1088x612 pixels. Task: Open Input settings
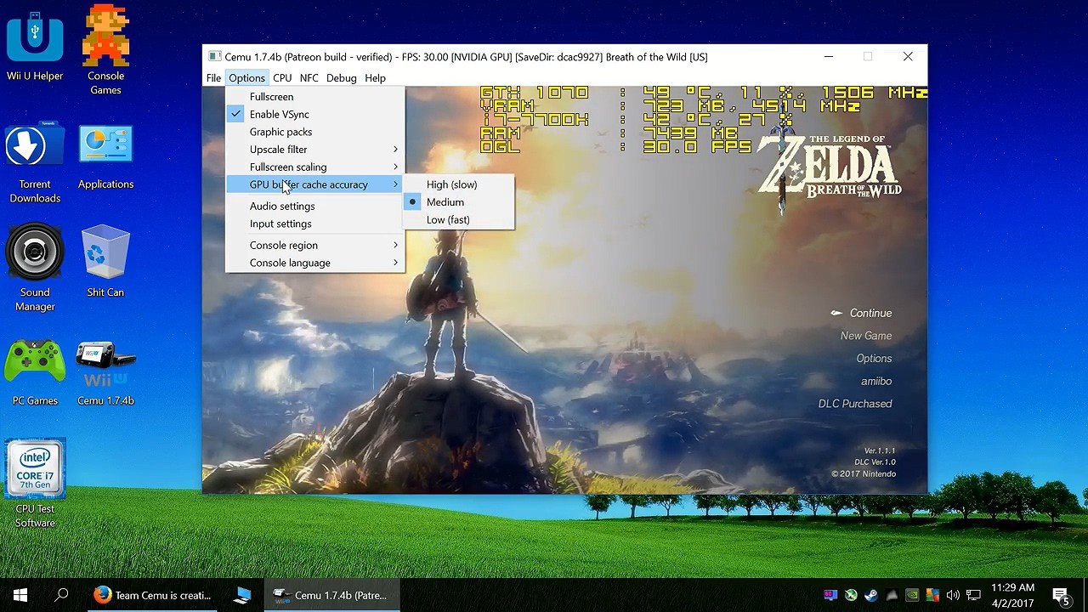tap(314, 224)
